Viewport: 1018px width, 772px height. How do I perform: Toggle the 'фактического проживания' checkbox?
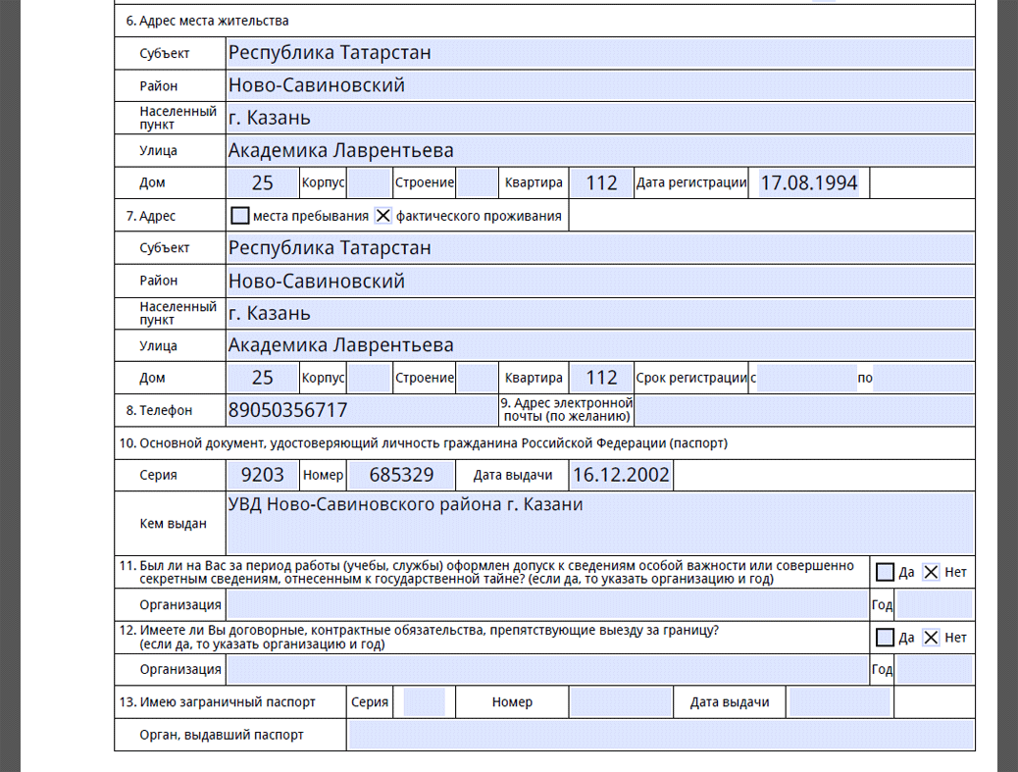point(383,216)
